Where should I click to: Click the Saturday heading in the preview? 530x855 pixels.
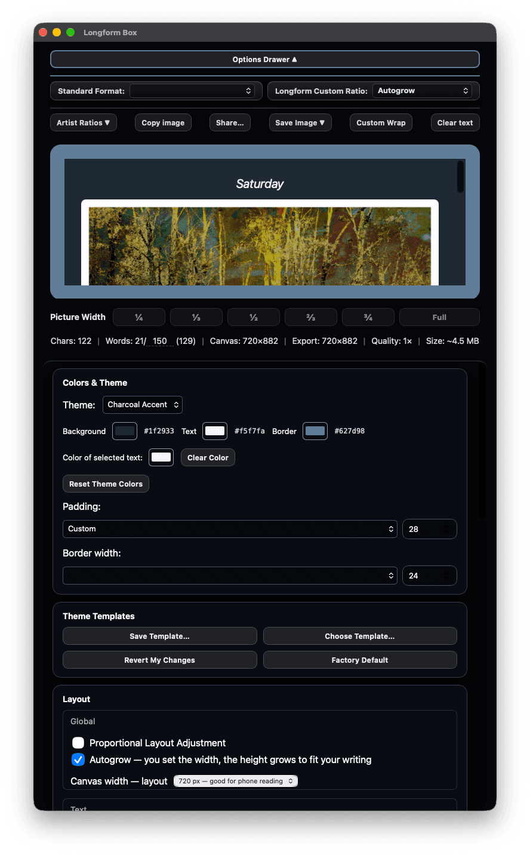[x=260, y=184]
